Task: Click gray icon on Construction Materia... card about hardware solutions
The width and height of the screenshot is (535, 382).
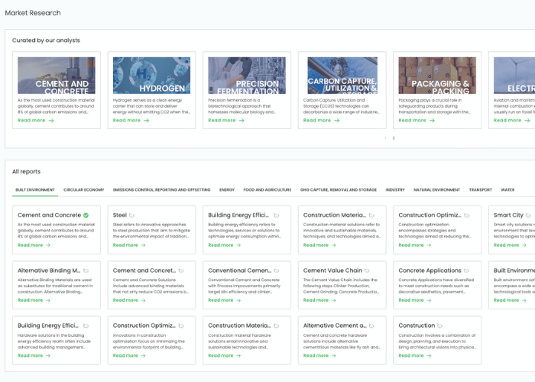Action: point(277,325)
